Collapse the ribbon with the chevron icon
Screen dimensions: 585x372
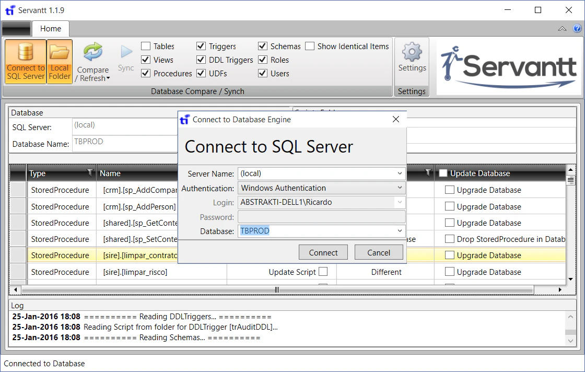562,29
